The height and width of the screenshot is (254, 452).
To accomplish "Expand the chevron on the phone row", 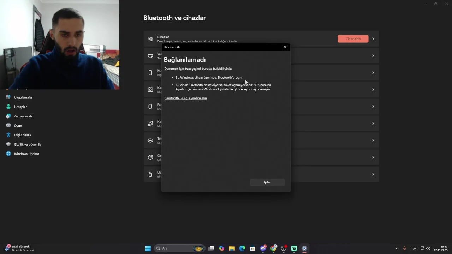I will (x=373, y=73).
